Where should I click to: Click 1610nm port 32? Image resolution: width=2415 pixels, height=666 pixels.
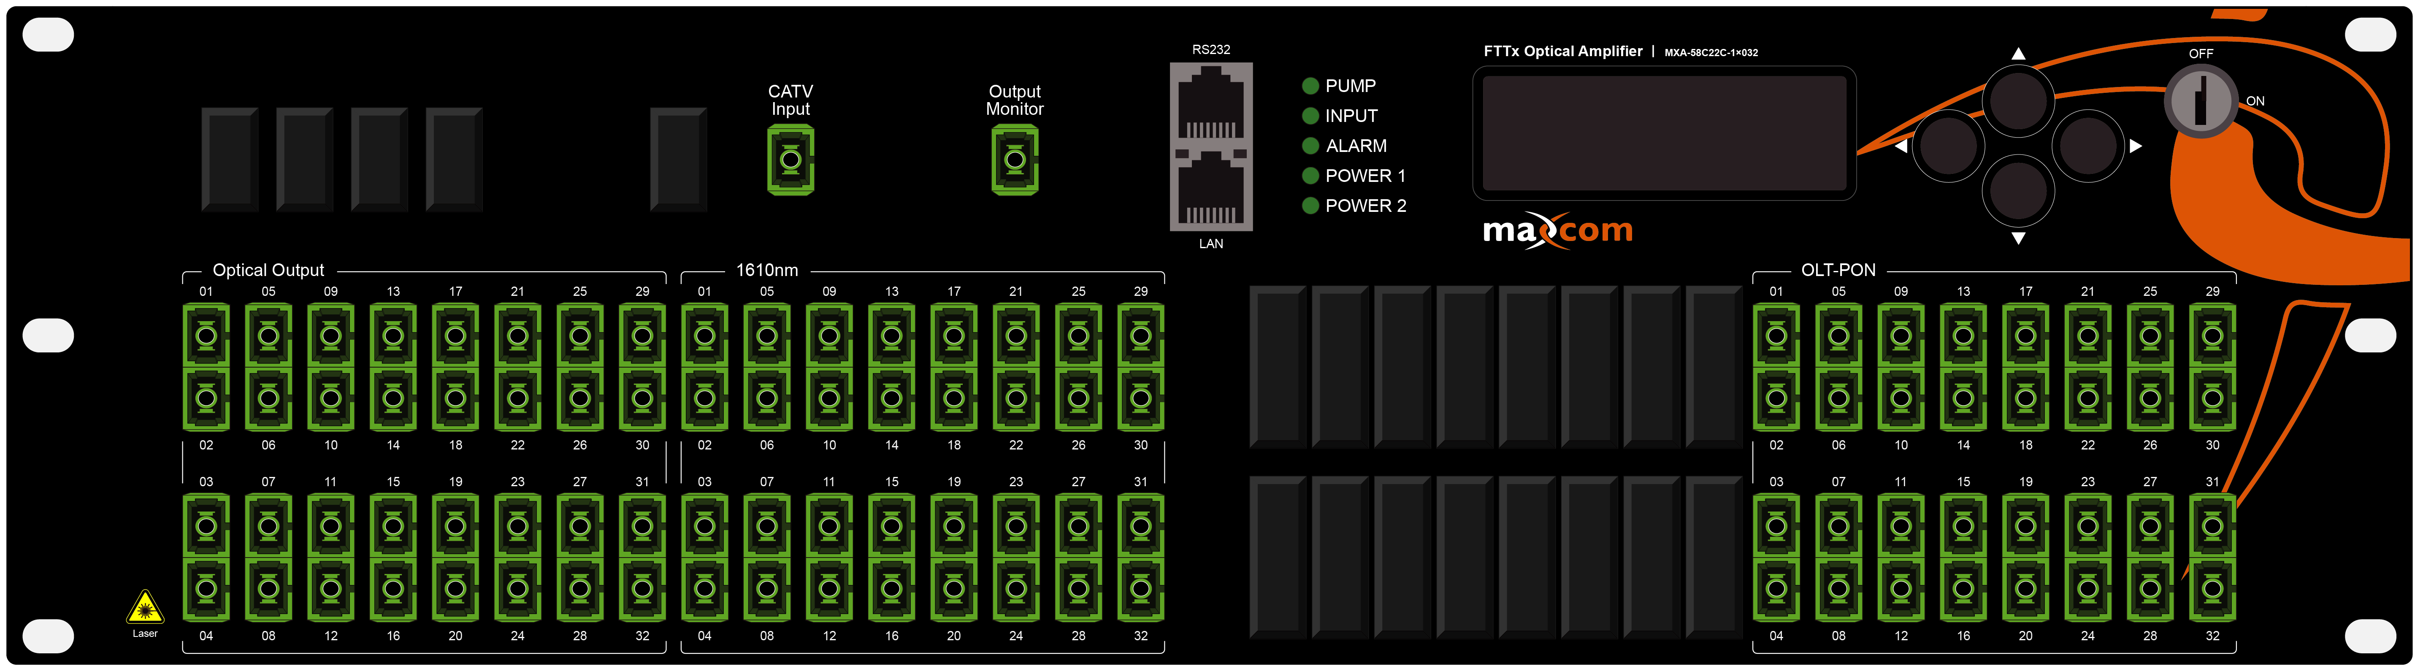pos(1140,589)
